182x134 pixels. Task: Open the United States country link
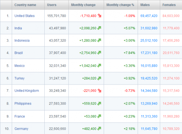(24, 16)
